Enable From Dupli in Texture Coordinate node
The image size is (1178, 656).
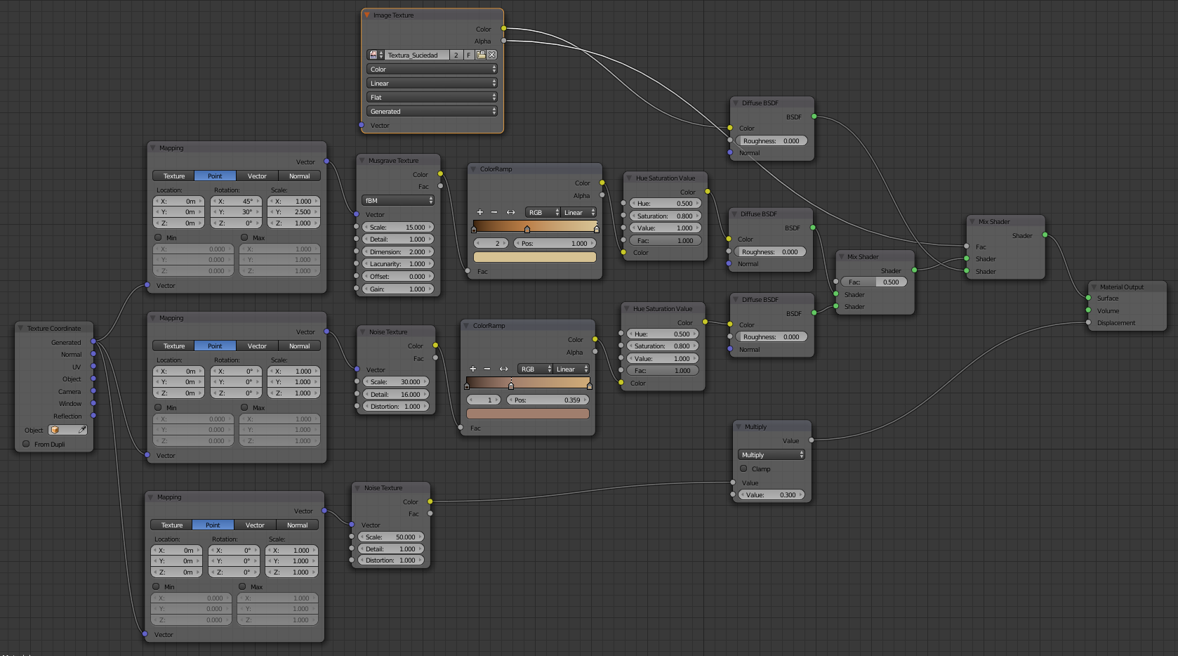[x=27, y=444]
